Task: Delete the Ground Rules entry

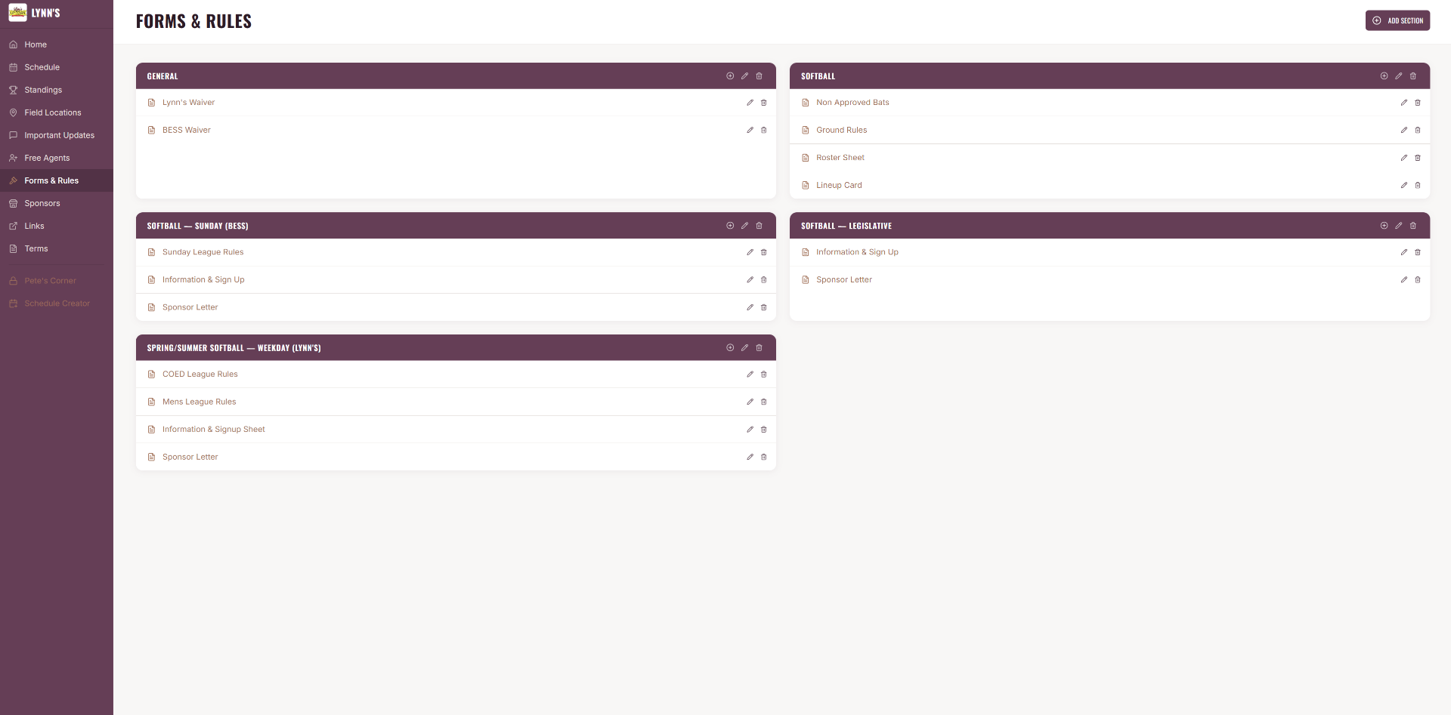Action: [1418, 130]
